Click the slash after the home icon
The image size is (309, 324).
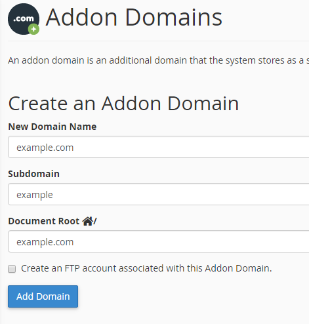coord(95,221)
